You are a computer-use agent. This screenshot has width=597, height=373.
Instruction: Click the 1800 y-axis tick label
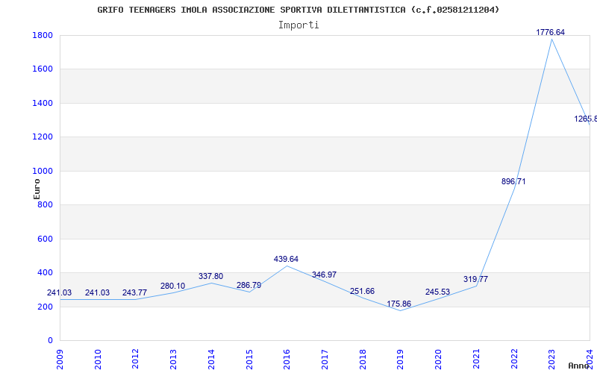tap(42, 35)
